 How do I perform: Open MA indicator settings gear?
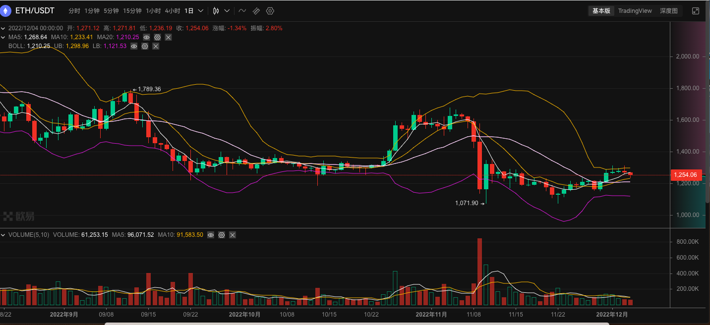click(157, 37)
